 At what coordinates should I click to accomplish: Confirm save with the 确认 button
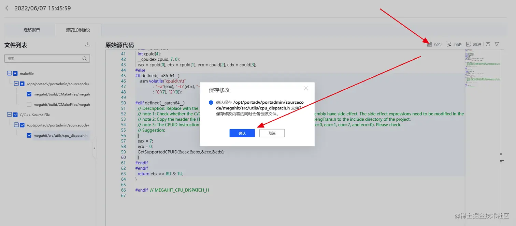coord(242,133)
